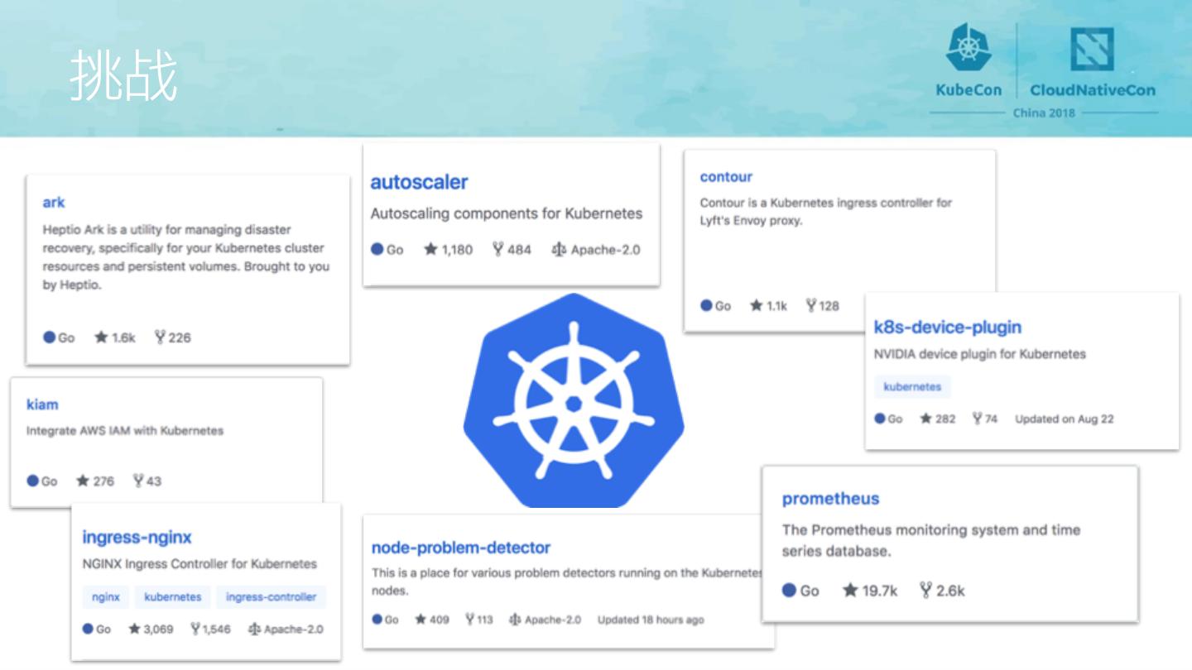1192x670 pixels.
Task: Click the fork icon on prometheus card
Action: pos(925,591)
